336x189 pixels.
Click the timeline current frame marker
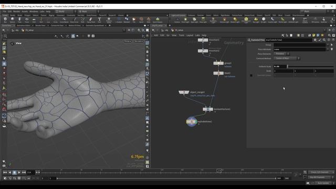click(x=219, y=171)
